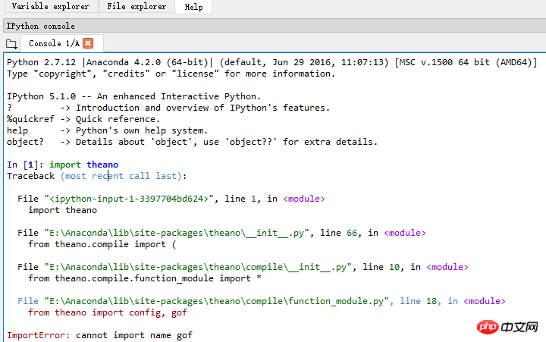Image resolution: width=546 pixels, height=342 pixels.
Task: Click 'Traceback (most recent call last)' line
Action: point(97,176)
